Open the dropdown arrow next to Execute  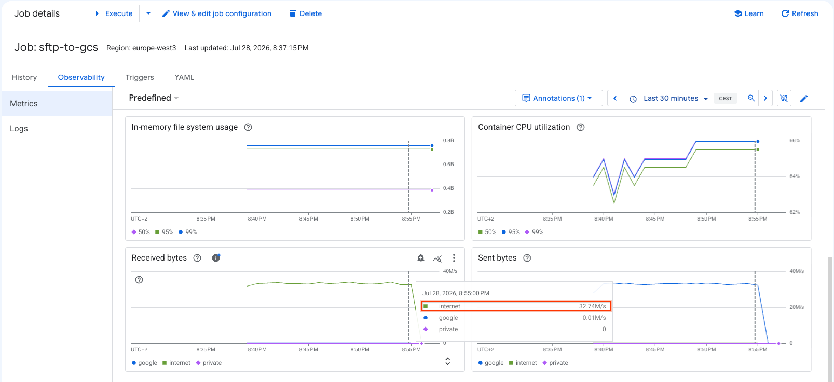(148, 13)
